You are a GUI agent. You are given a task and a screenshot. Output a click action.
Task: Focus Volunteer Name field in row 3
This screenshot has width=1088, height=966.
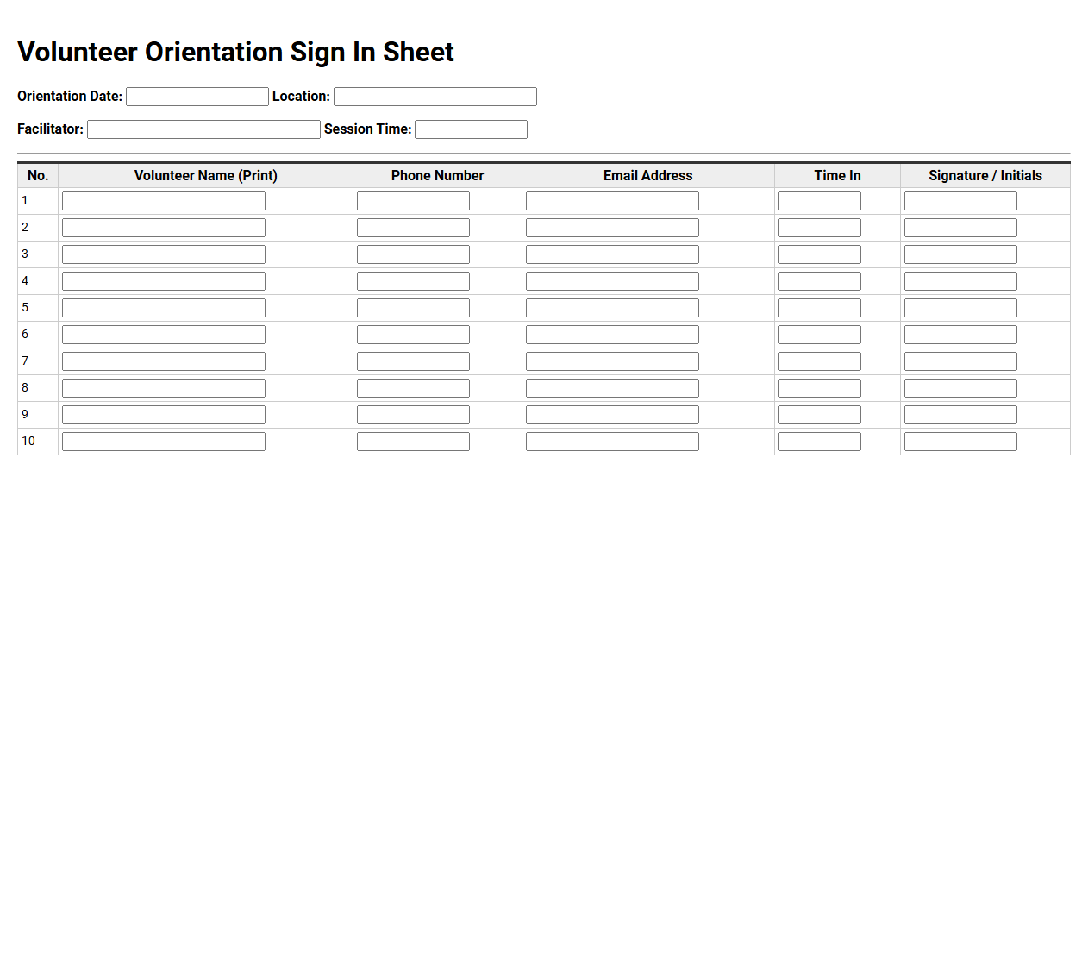164,254
